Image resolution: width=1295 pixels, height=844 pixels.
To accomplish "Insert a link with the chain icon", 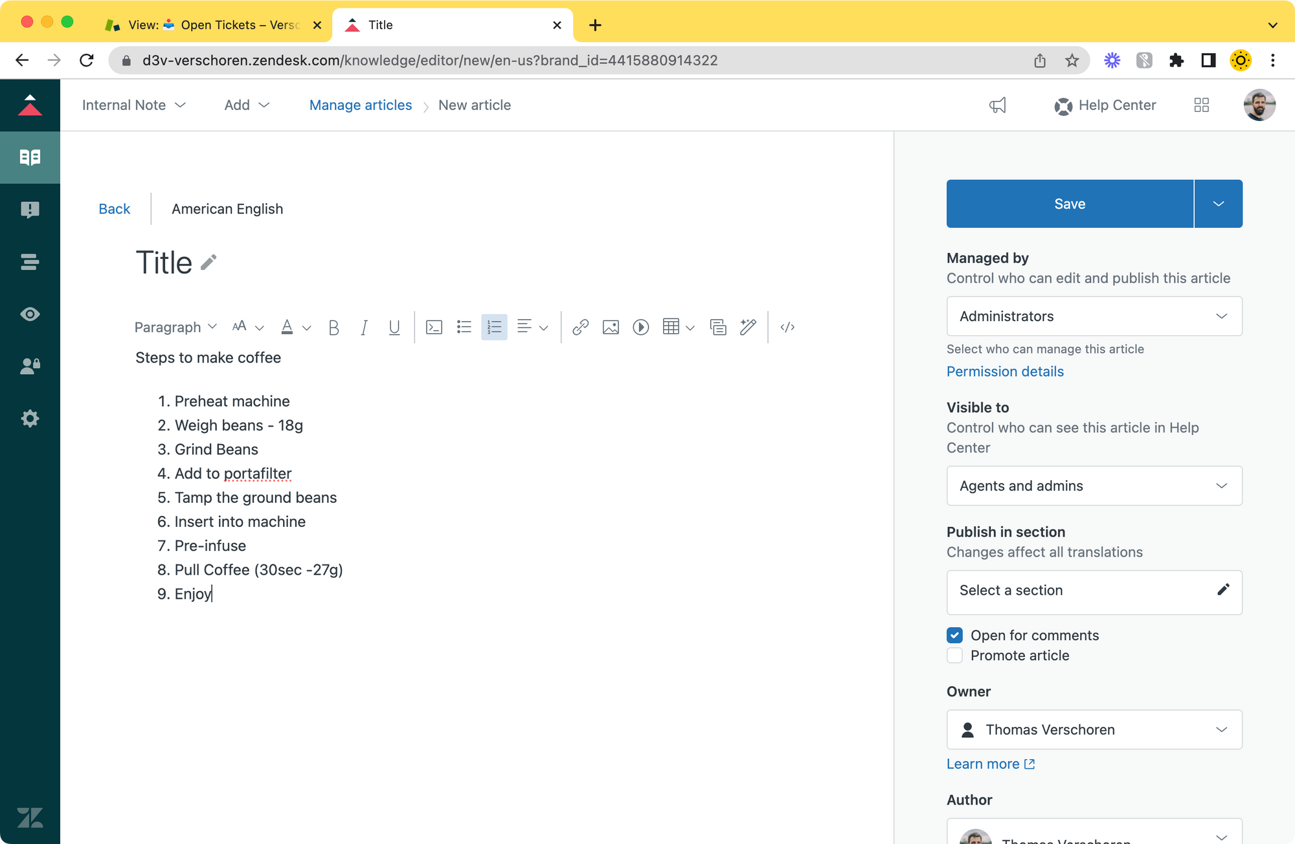I will point(580,328).
